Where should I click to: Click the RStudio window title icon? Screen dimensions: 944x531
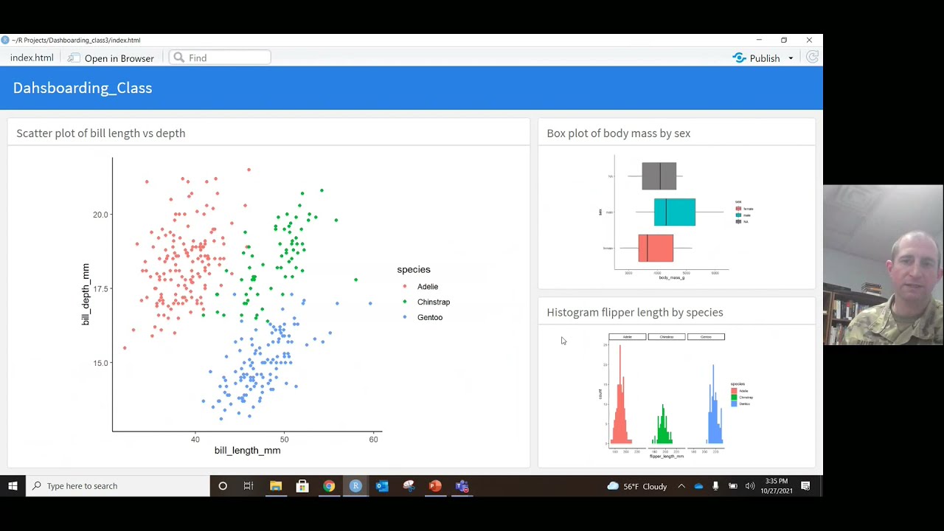tap(5, 40)
